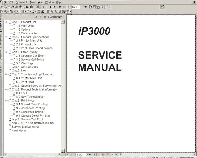This screenshot has height=158, width=197.
Task: Click the 124% zoom input field
Action: (76, 7)
